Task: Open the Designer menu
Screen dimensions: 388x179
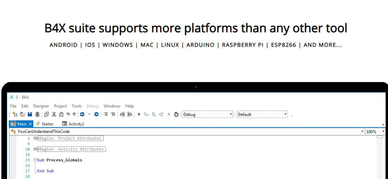Action: (41, 106)
